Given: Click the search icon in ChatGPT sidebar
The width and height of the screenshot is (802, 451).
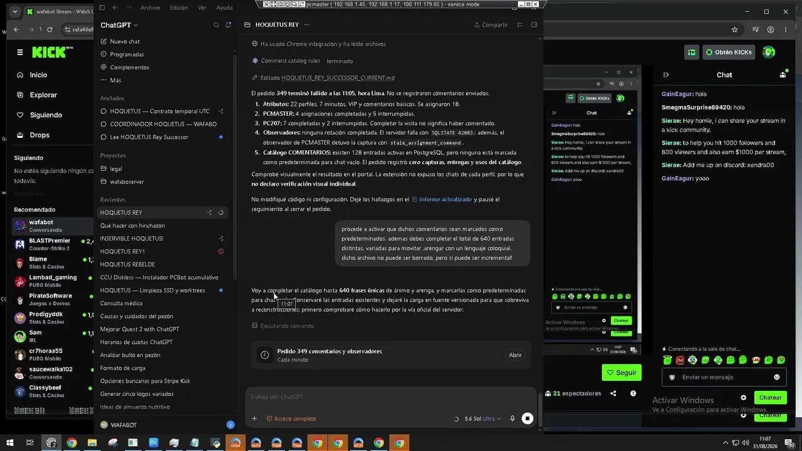Looking at the screenshot, I should [216, 25].
